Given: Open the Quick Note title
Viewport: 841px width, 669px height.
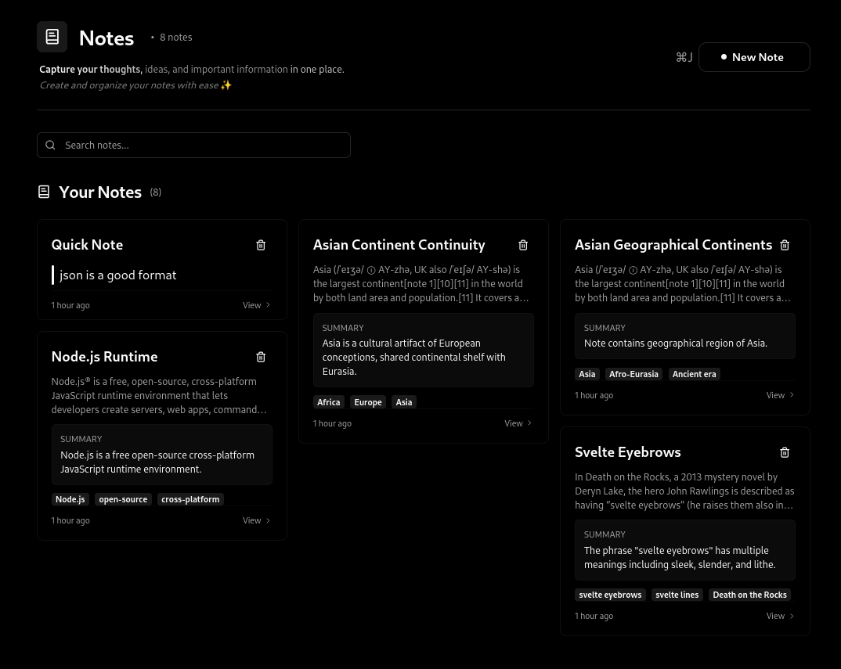Looking at the screenshot, I should pos(88,245).
